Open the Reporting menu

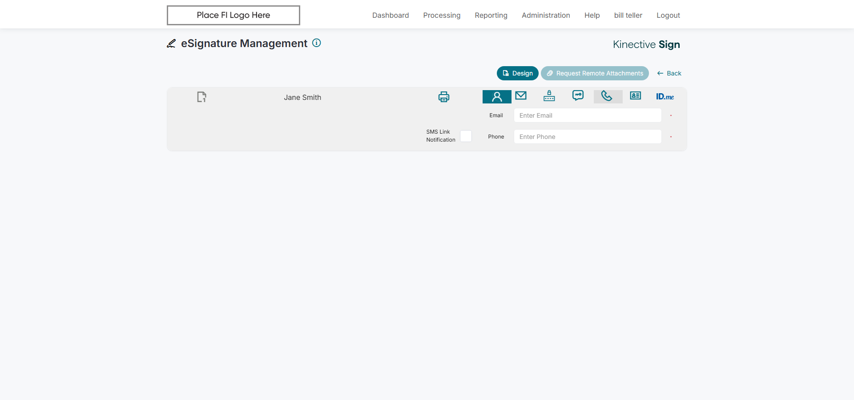[x=491, y=15]
